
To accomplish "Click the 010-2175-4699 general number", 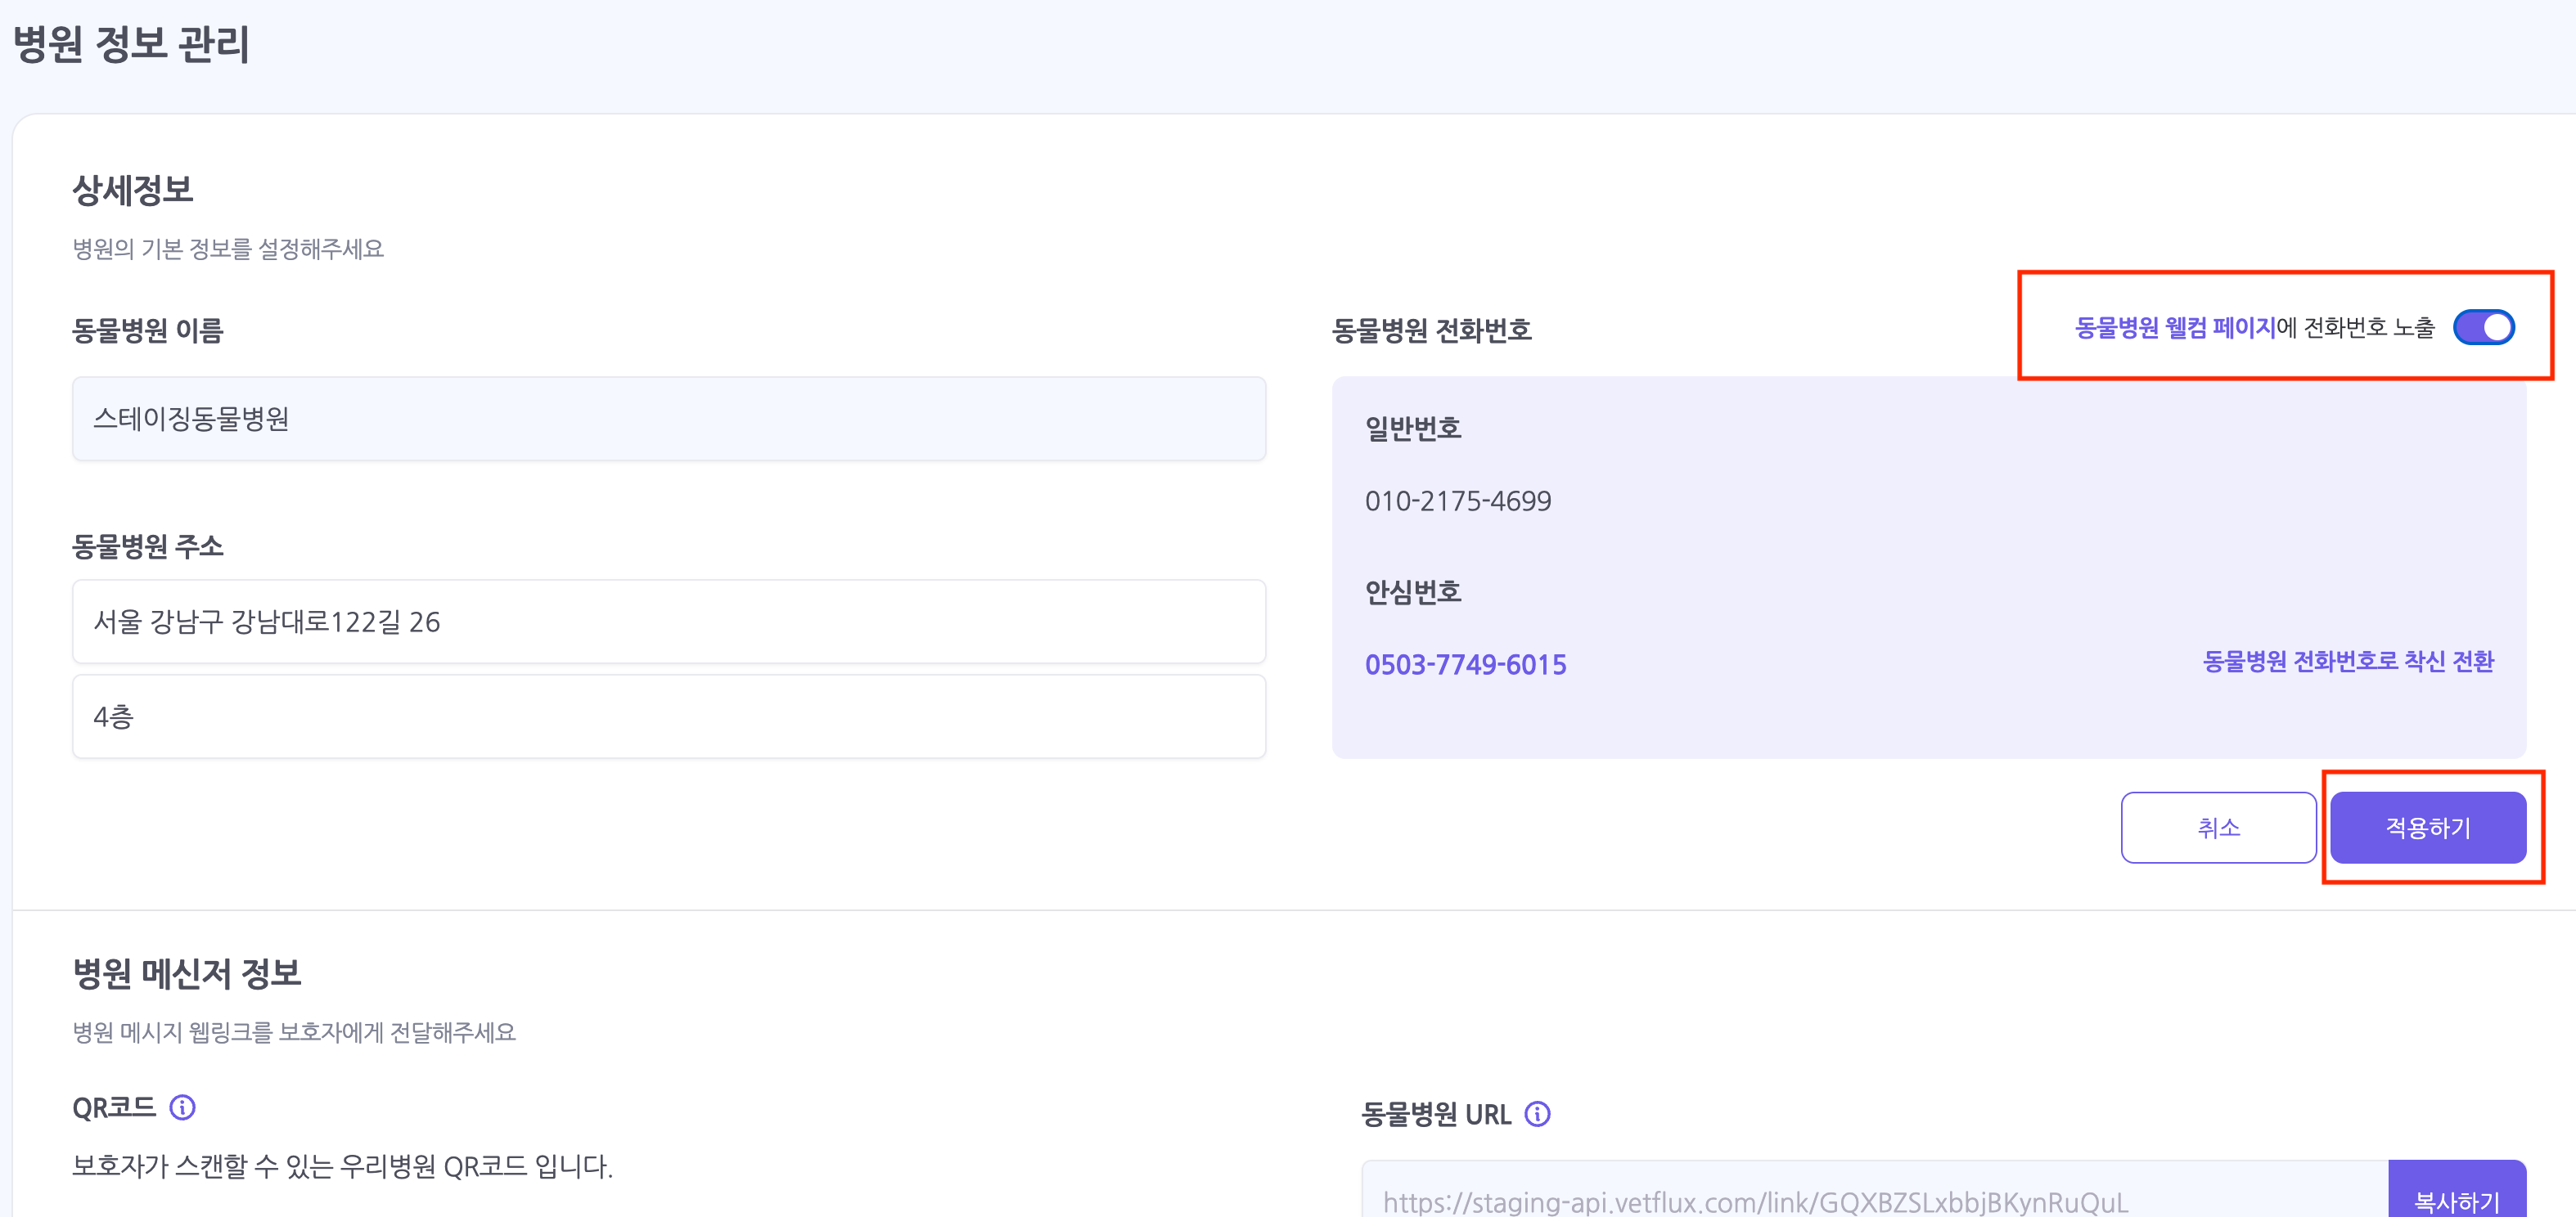I will 1457,501.
